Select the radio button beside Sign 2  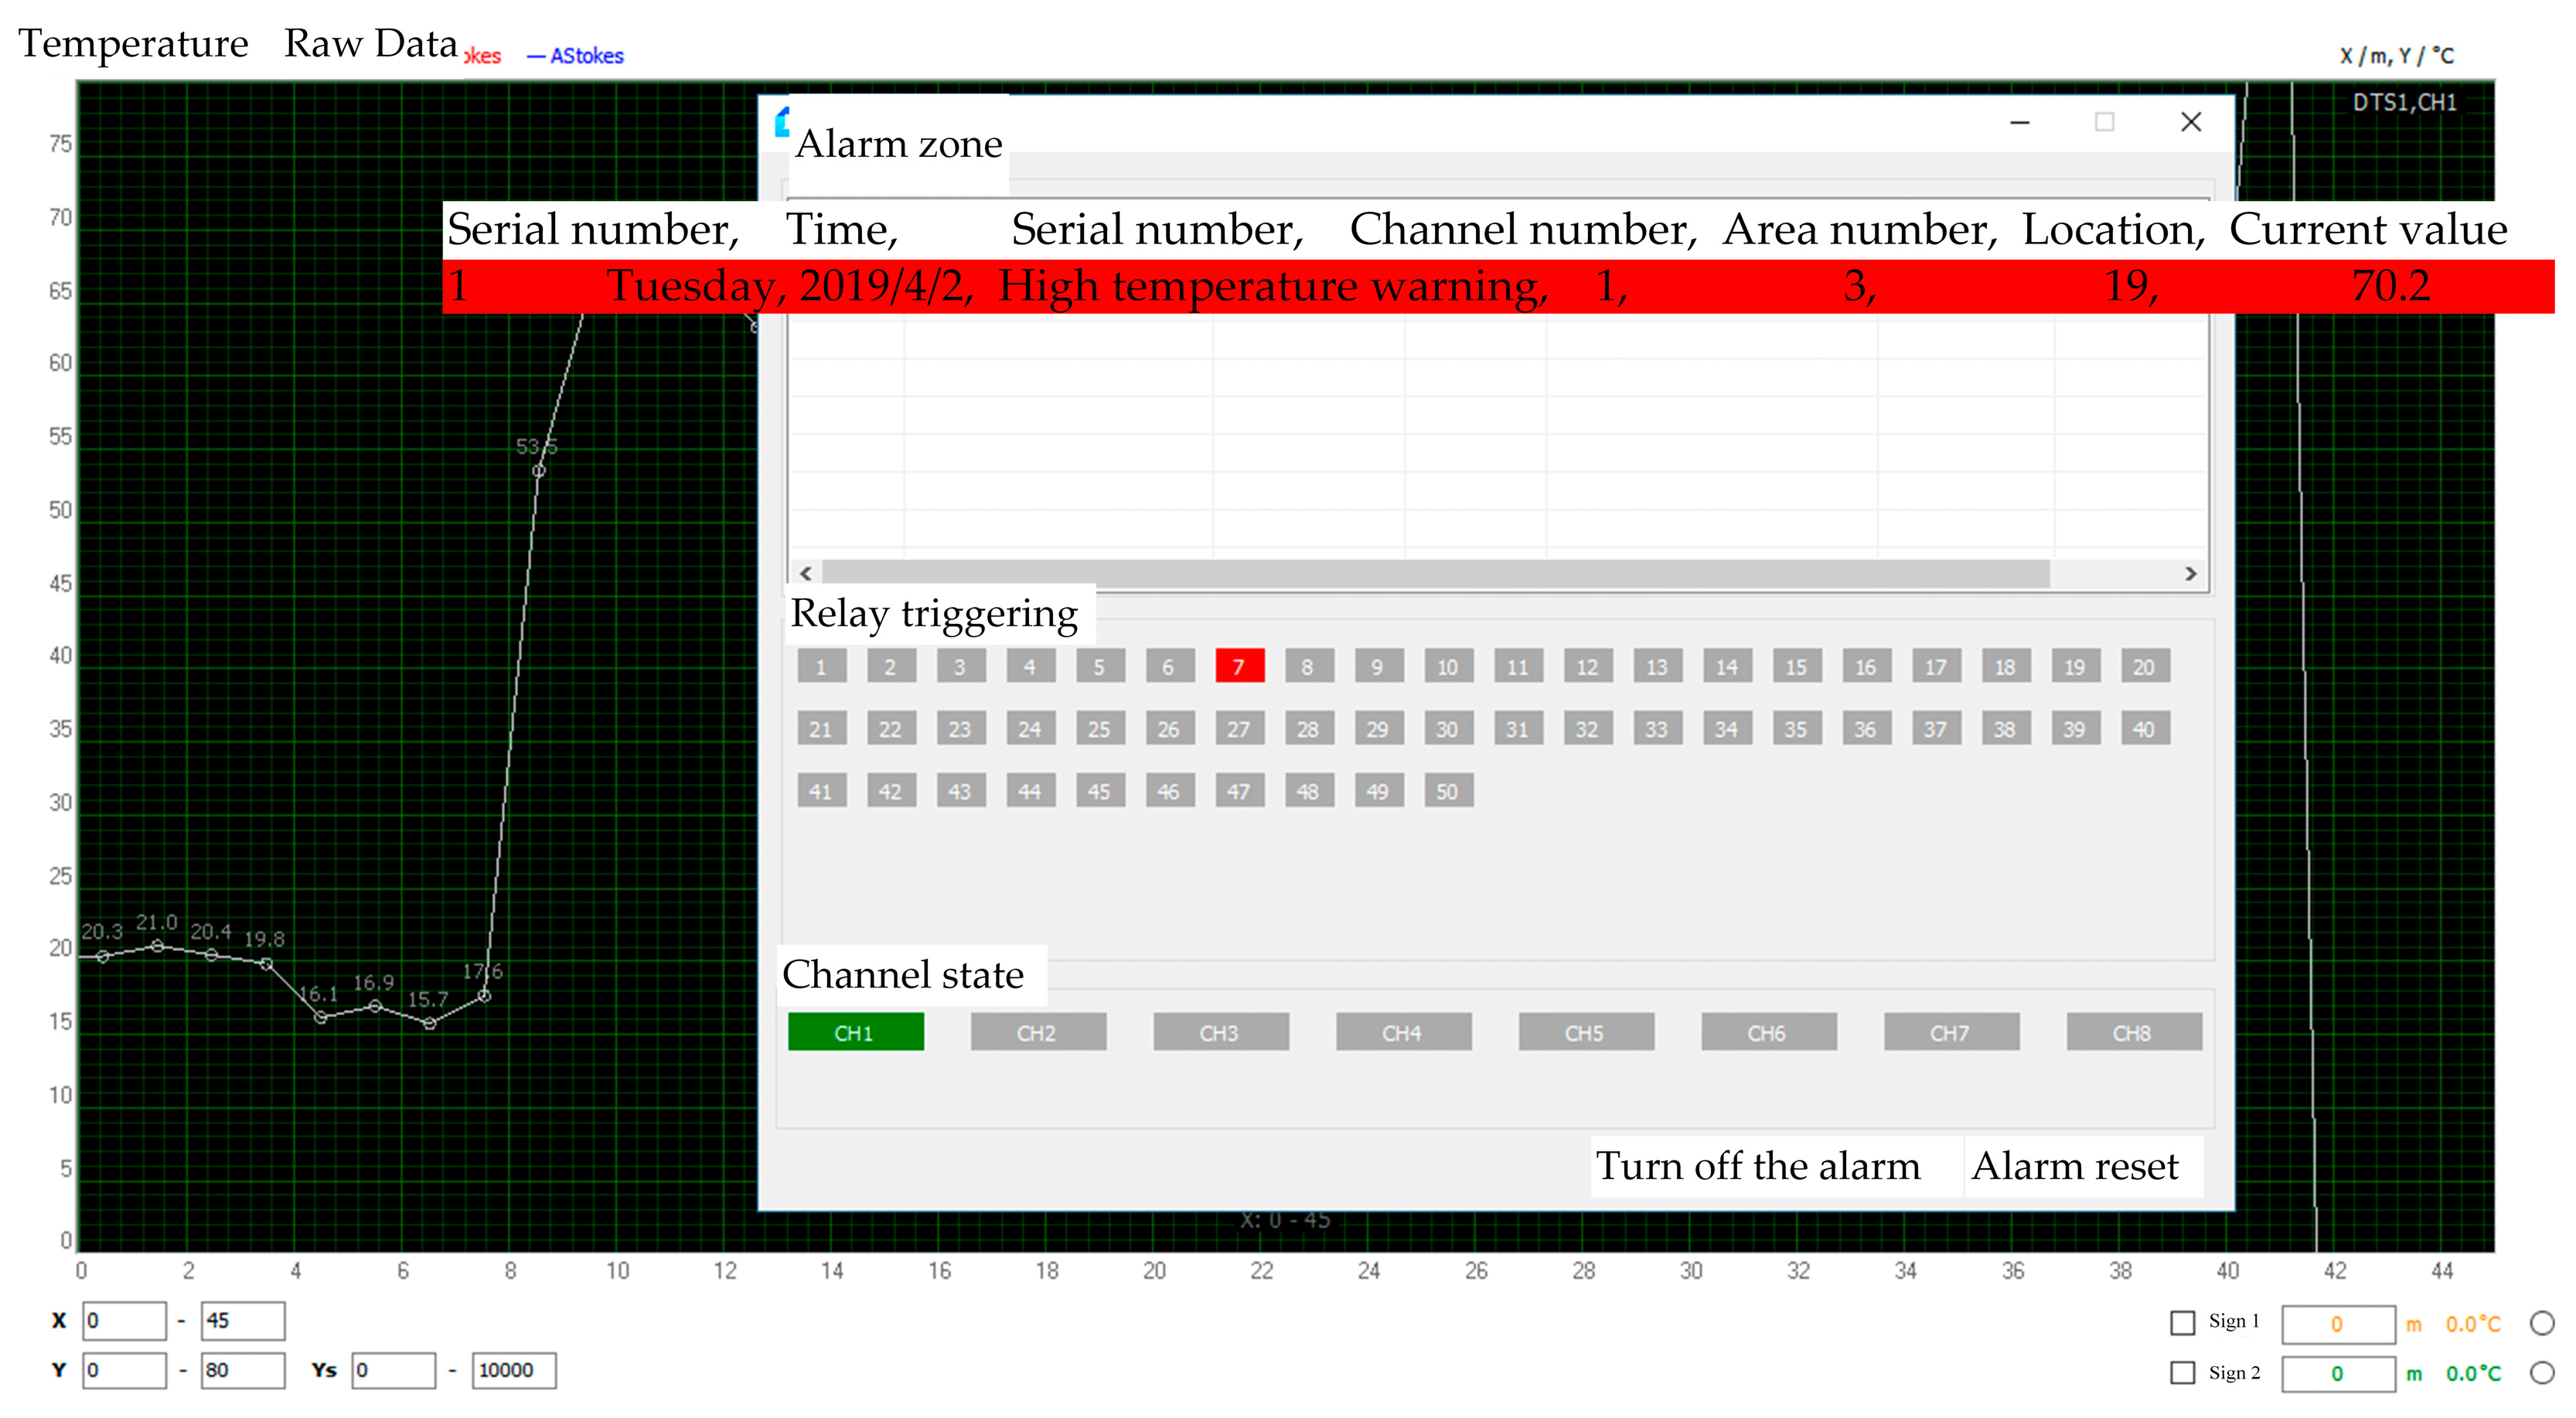[2542, 1373]
